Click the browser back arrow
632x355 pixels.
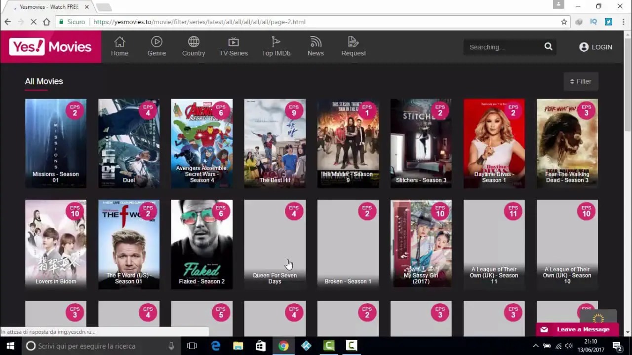[x=7, y=22]
